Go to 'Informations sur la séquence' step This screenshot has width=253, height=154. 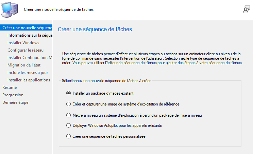pos(30,35)
